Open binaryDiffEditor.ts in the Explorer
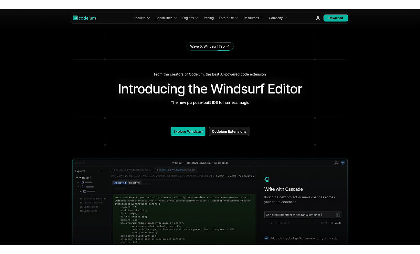Screen dimensions: 420x254 [91, 203]
